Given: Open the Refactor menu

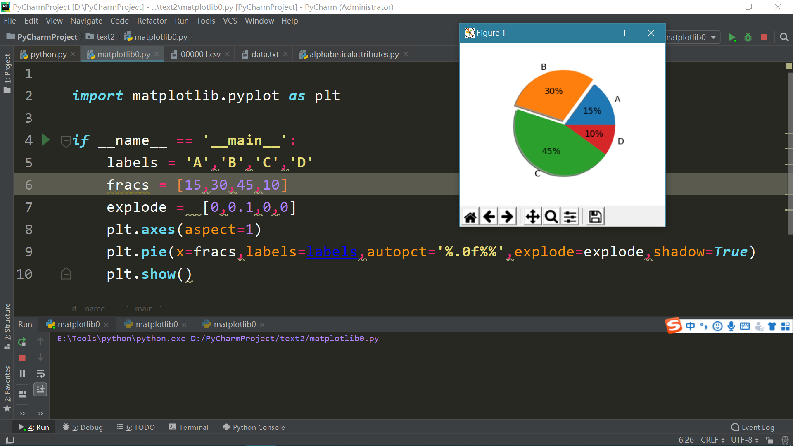Looking at the screenshot, I should (152, 21).
